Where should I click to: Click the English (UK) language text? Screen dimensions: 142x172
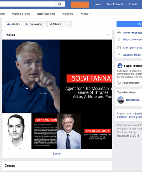[x=125, y=114]
